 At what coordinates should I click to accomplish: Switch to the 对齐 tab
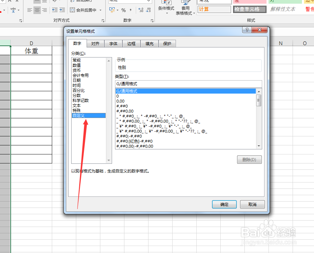click(95, 44)
